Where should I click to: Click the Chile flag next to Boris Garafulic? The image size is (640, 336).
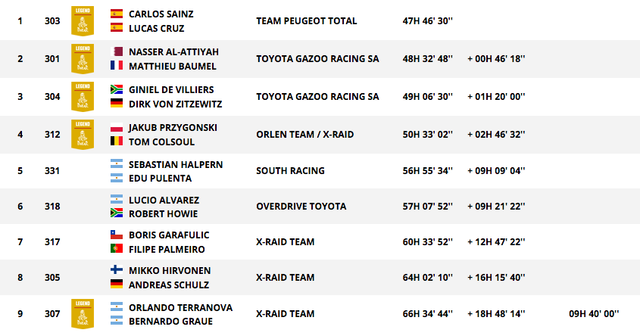click(117, 235)
